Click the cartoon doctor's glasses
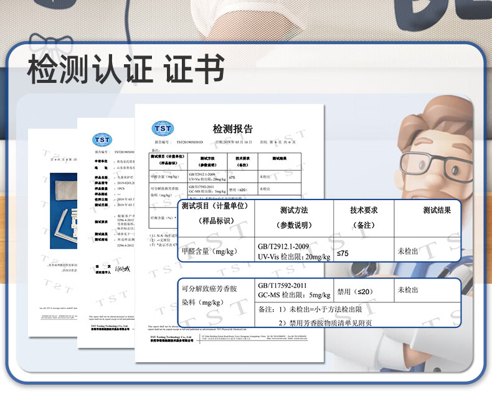This screenshot has width=492, height=409. [x=438, y=163]
